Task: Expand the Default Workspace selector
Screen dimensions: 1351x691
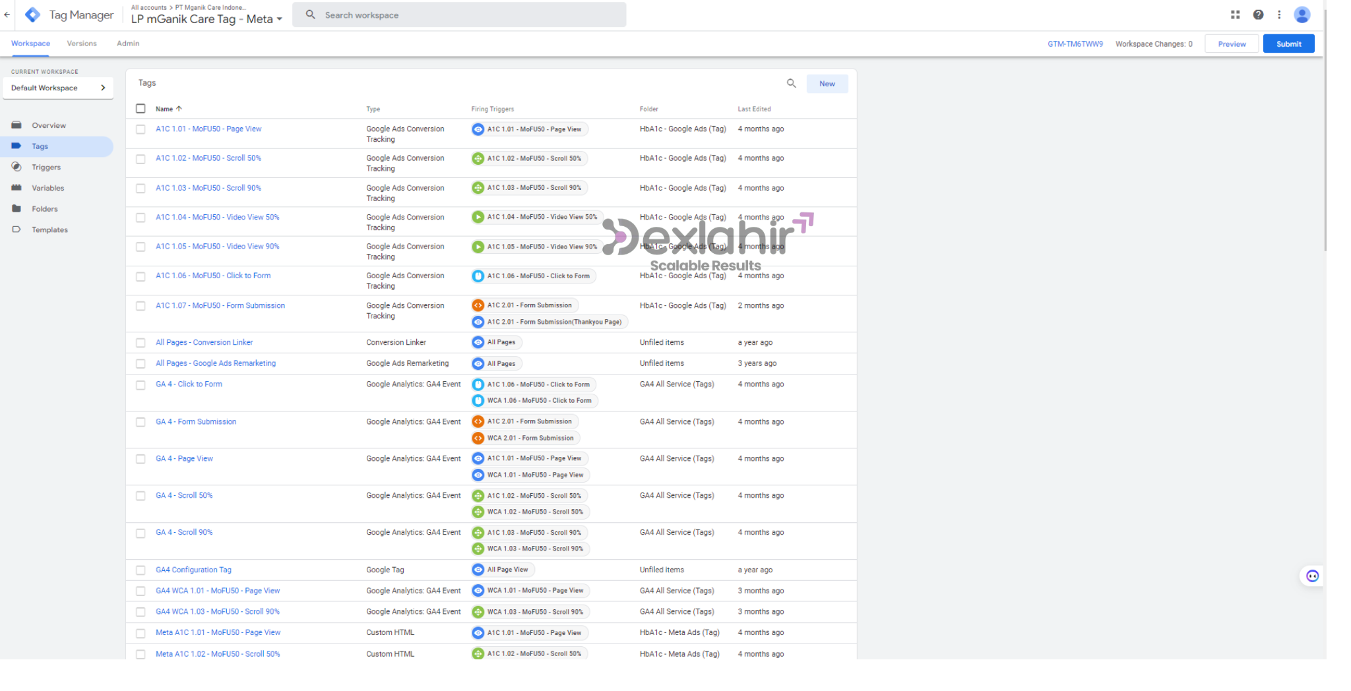Action: pos(58,88)
